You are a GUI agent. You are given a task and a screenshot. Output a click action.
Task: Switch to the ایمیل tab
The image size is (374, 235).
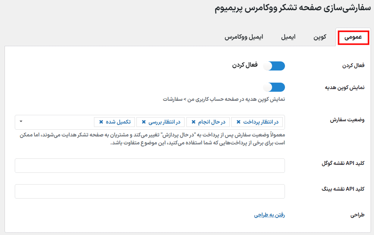coord(288,37)
